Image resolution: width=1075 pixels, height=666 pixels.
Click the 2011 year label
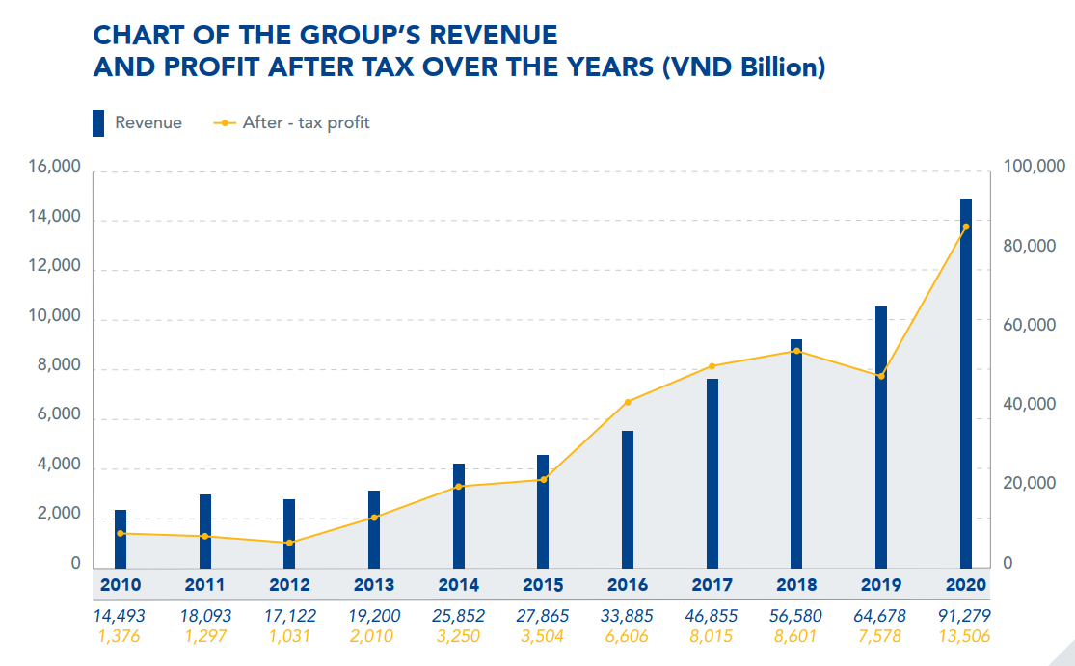[204, 585]
